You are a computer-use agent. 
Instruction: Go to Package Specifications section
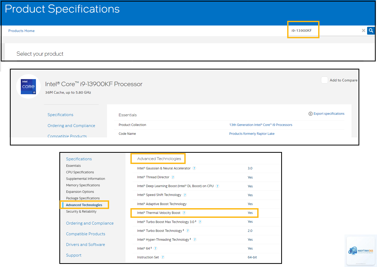(x=83, y=198)
